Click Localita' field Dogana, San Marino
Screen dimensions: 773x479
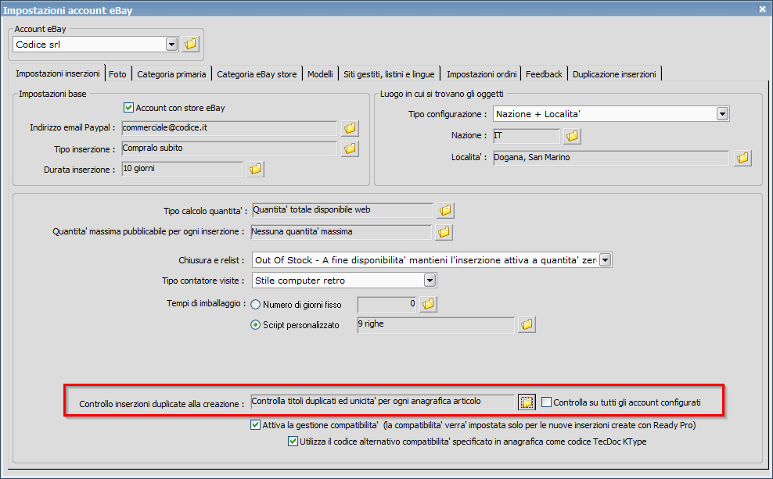coord(611,158)
